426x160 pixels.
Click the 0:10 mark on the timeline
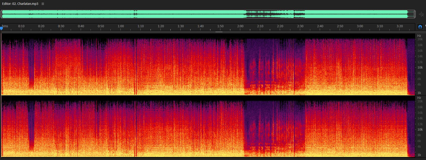coord(21,26)
